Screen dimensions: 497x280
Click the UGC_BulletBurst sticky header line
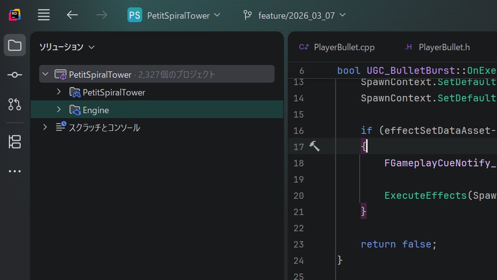[416, 70]
